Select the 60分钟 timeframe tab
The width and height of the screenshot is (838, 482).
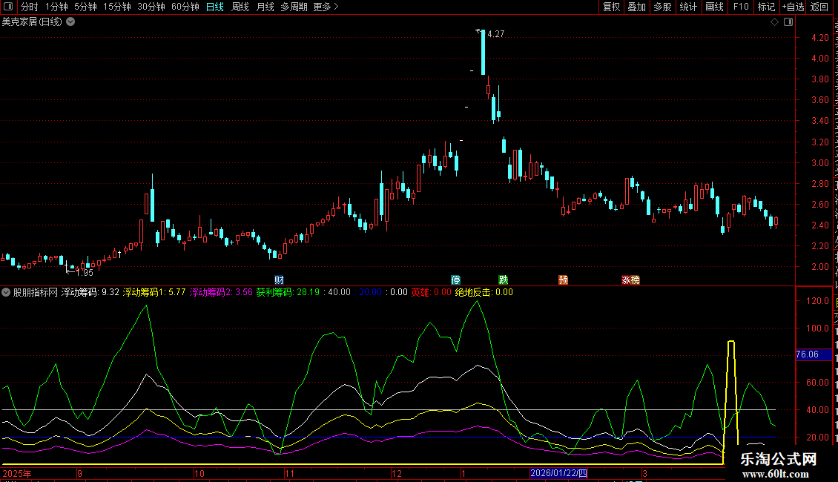(x=185, y=7)
